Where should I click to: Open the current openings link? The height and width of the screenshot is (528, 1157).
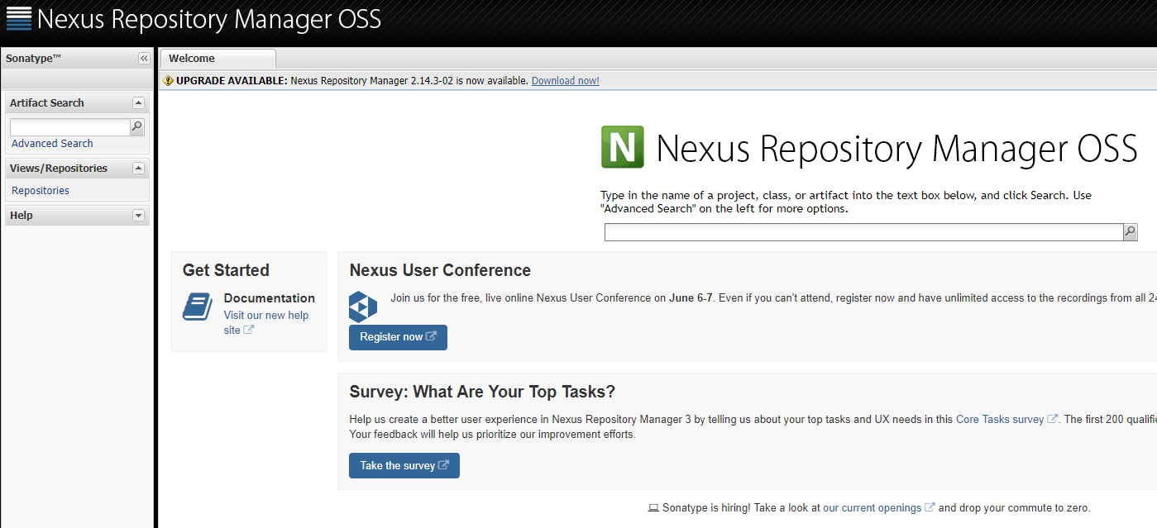(872, 508)
